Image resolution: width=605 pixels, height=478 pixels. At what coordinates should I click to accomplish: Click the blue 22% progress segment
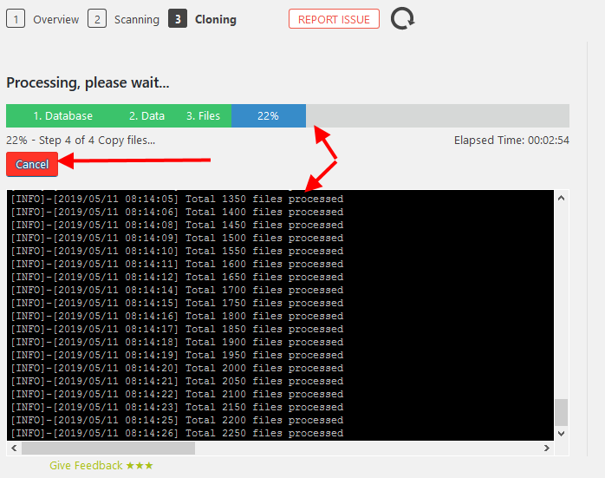[x=269, y=116]
